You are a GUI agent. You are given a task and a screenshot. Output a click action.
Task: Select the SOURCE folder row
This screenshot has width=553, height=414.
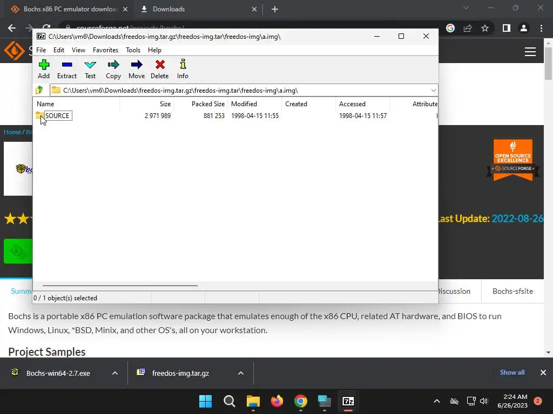tap(237, 115)
